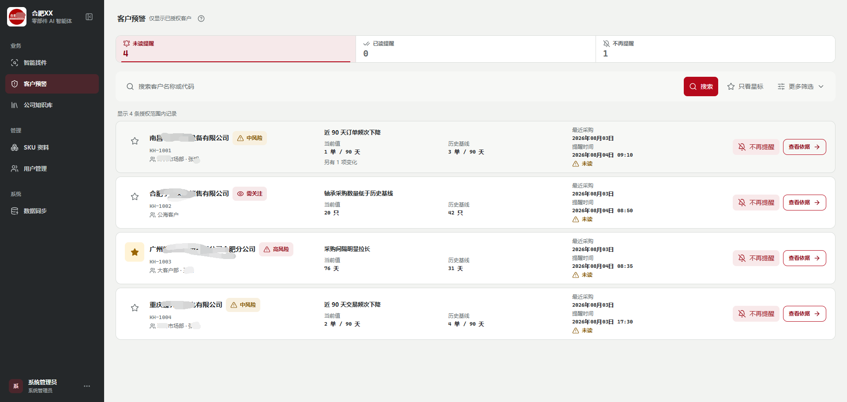Click 不再提醒 for KH-1001
847x402 pixels.
tap(756, 147)
